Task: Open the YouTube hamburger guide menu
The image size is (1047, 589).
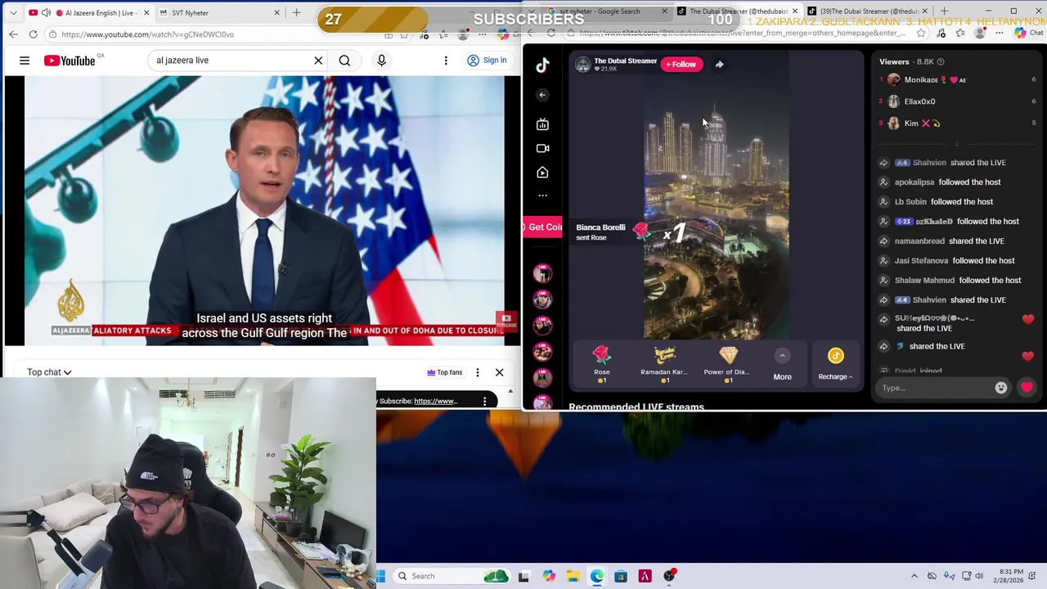Action: click(x=25, y=61)
